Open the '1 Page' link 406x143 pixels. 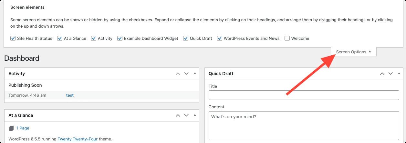(x=23, y=128)
